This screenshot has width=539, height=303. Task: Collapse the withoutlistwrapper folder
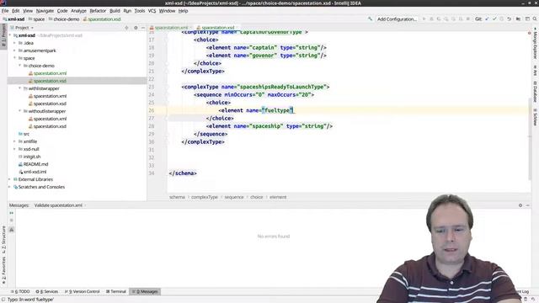pos(20,111)
